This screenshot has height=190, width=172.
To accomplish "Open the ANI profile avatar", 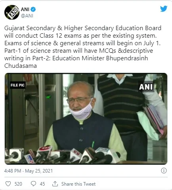I will (12, 12).
